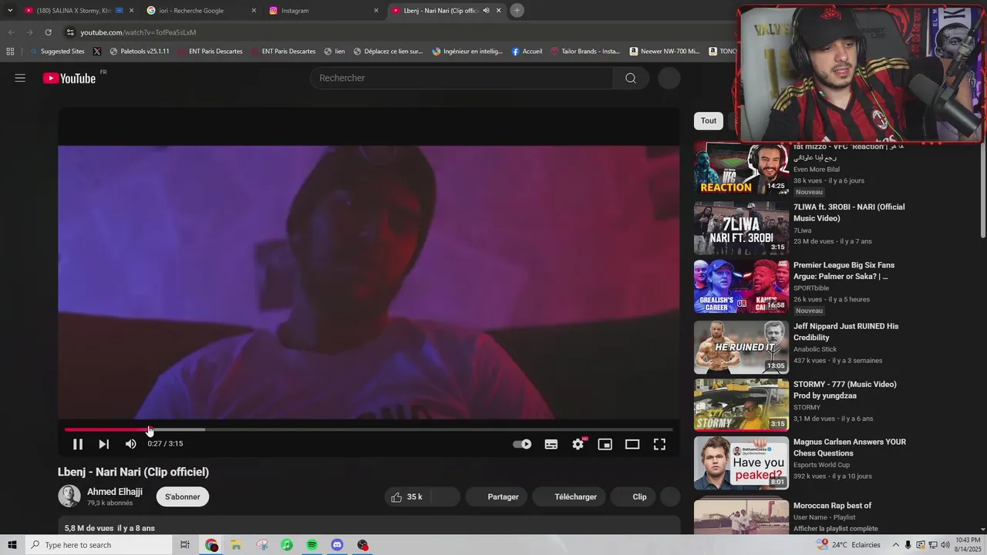Open the weather widget 24°C Eclaircies
This screenshot has width=987, height=555.
point(849,545)
